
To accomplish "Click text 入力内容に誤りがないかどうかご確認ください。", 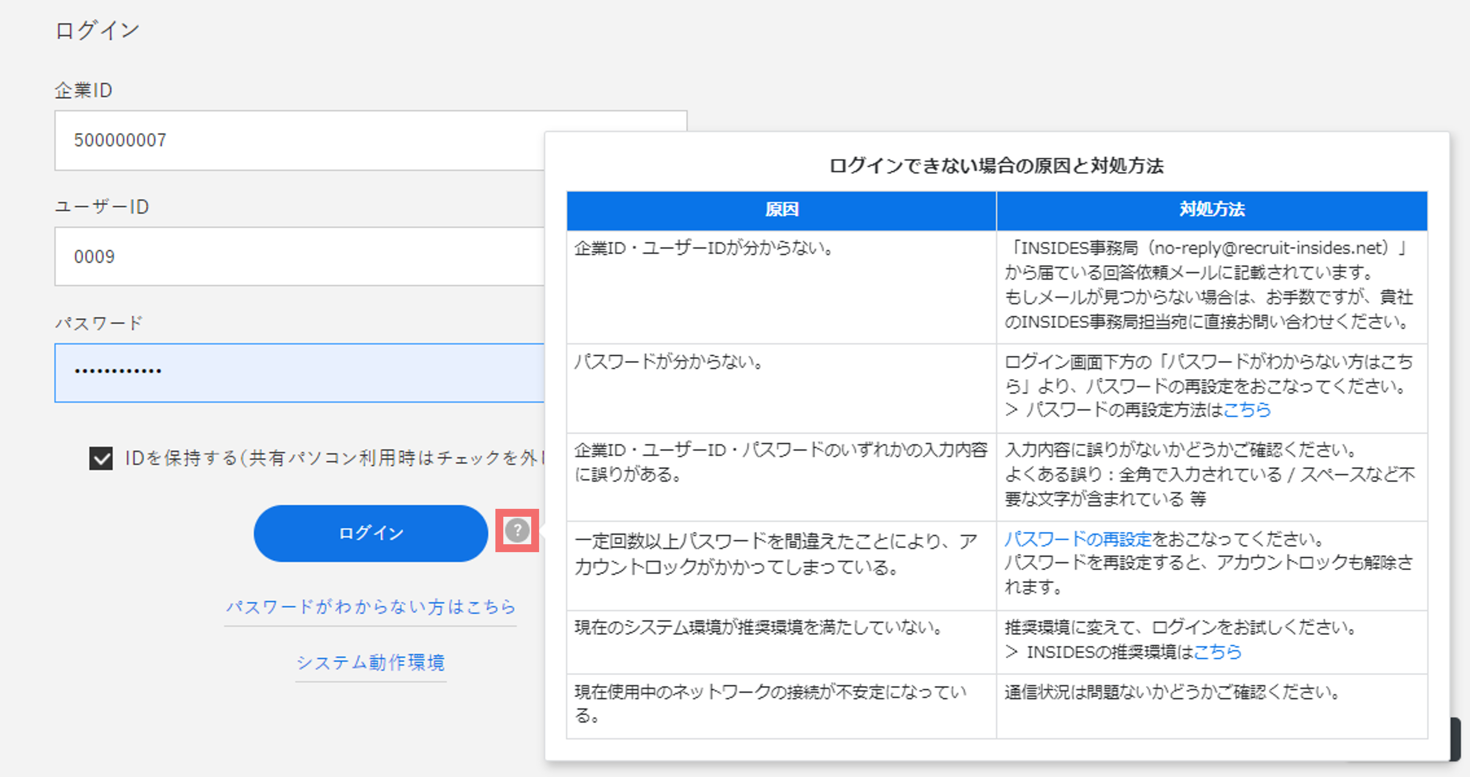I will tap(1181, 450).
